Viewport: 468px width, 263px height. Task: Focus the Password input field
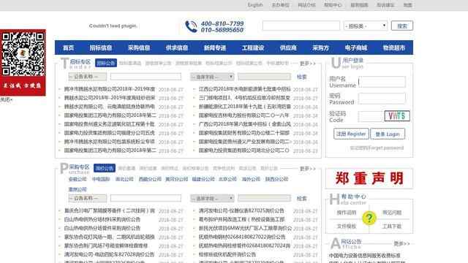[382, 99]
